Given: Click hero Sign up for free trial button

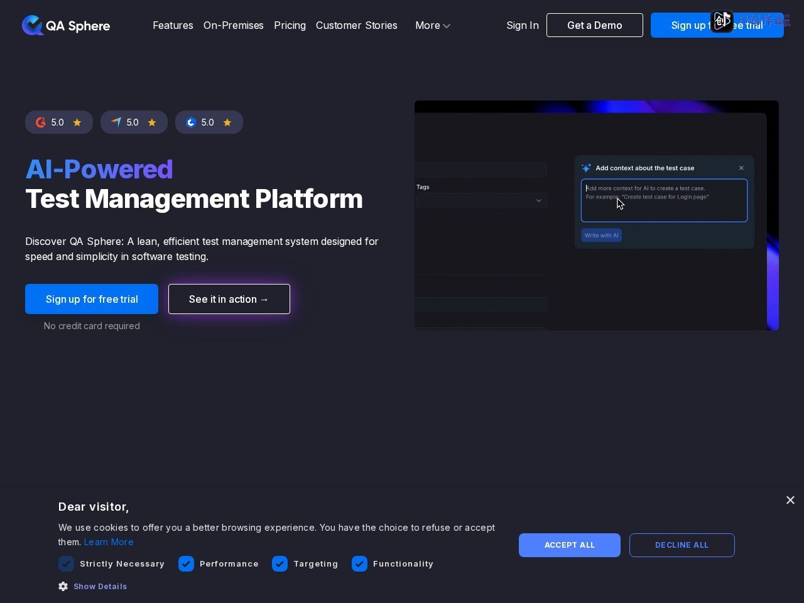Looking at the screenshot, I should tap(92, 299).
